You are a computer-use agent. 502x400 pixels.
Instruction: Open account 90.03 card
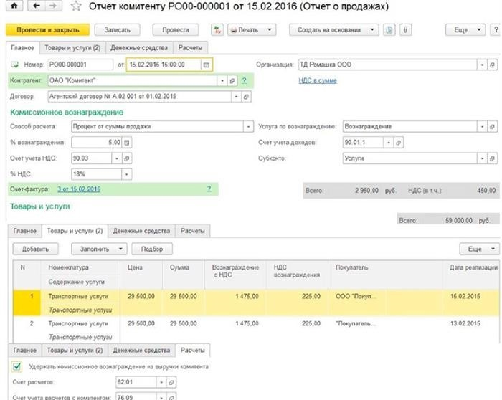point(127,158)
